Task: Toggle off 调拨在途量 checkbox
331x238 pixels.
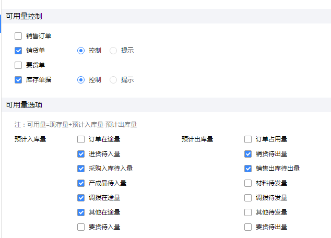Action: click(81, 198)
